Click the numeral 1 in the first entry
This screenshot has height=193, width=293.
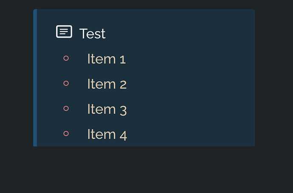123,60
